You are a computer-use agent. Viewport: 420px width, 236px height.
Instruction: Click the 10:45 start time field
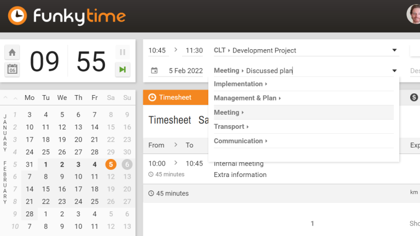(x=157, y=50)
